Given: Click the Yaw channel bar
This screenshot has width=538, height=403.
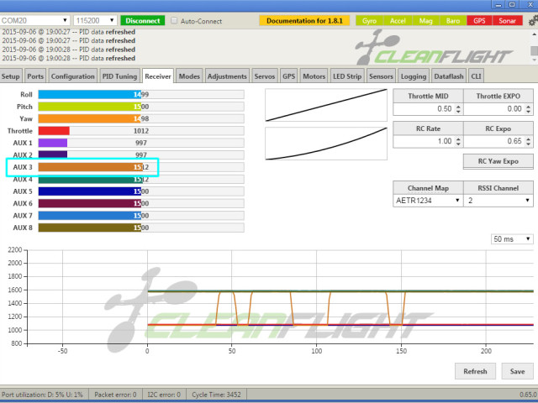Looking at the screenshot, I should click(141, 118).
